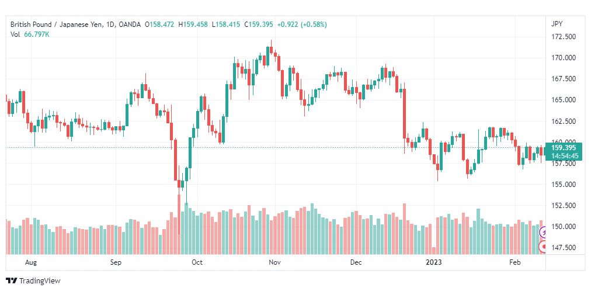Click the red economic event marker icon

[x=544, y=247]
